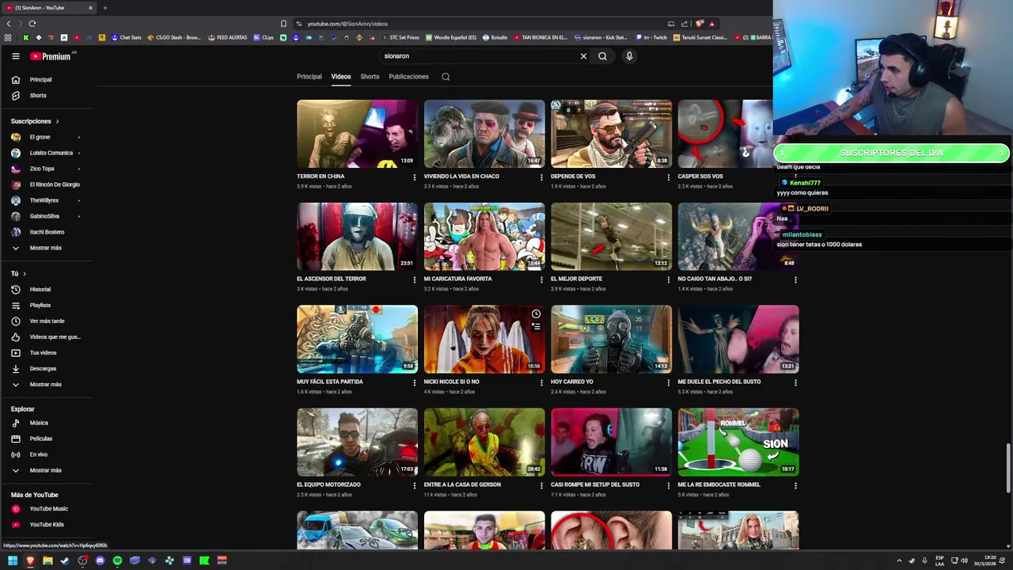Screen dimensions: 1013x570
Task: Clear the search box with the X icon
Action: point(583,56)
